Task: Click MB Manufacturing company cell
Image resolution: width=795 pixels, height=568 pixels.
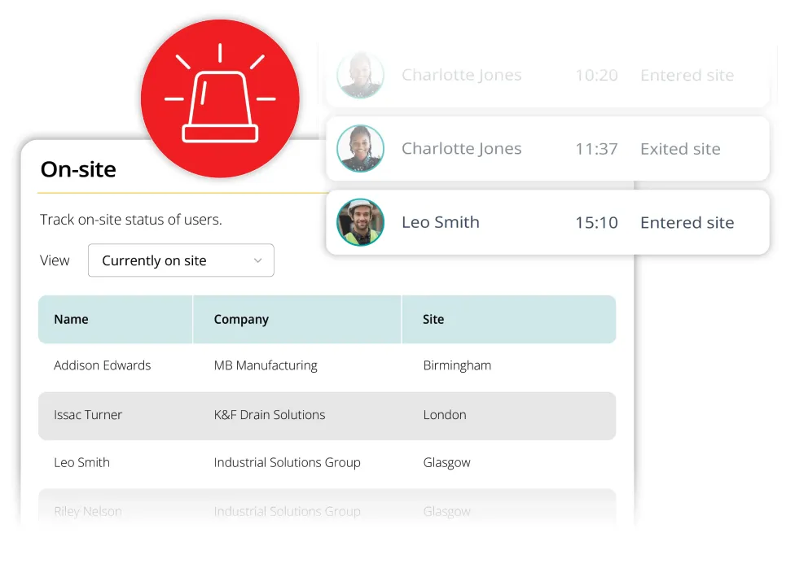Action: [x=266, y=365]
